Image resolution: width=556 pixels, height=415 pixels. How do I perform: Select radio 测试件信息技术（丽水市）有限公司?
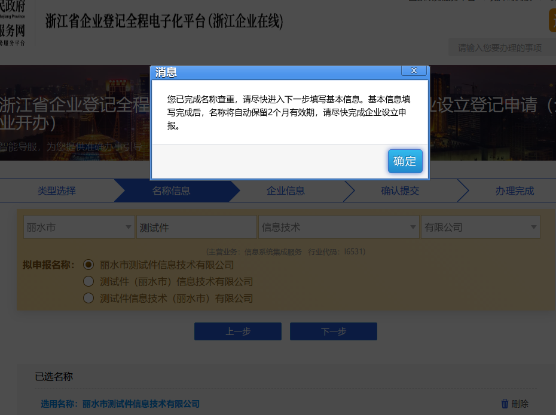point(88,298)
